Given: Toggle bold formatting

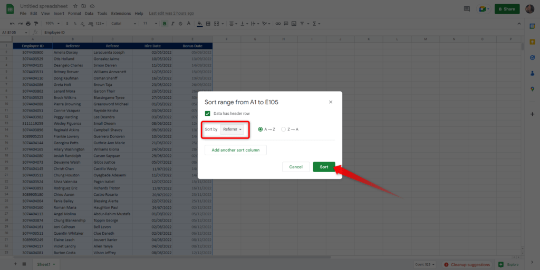Looking at the screenshot, I should click(x=165, y=24).
